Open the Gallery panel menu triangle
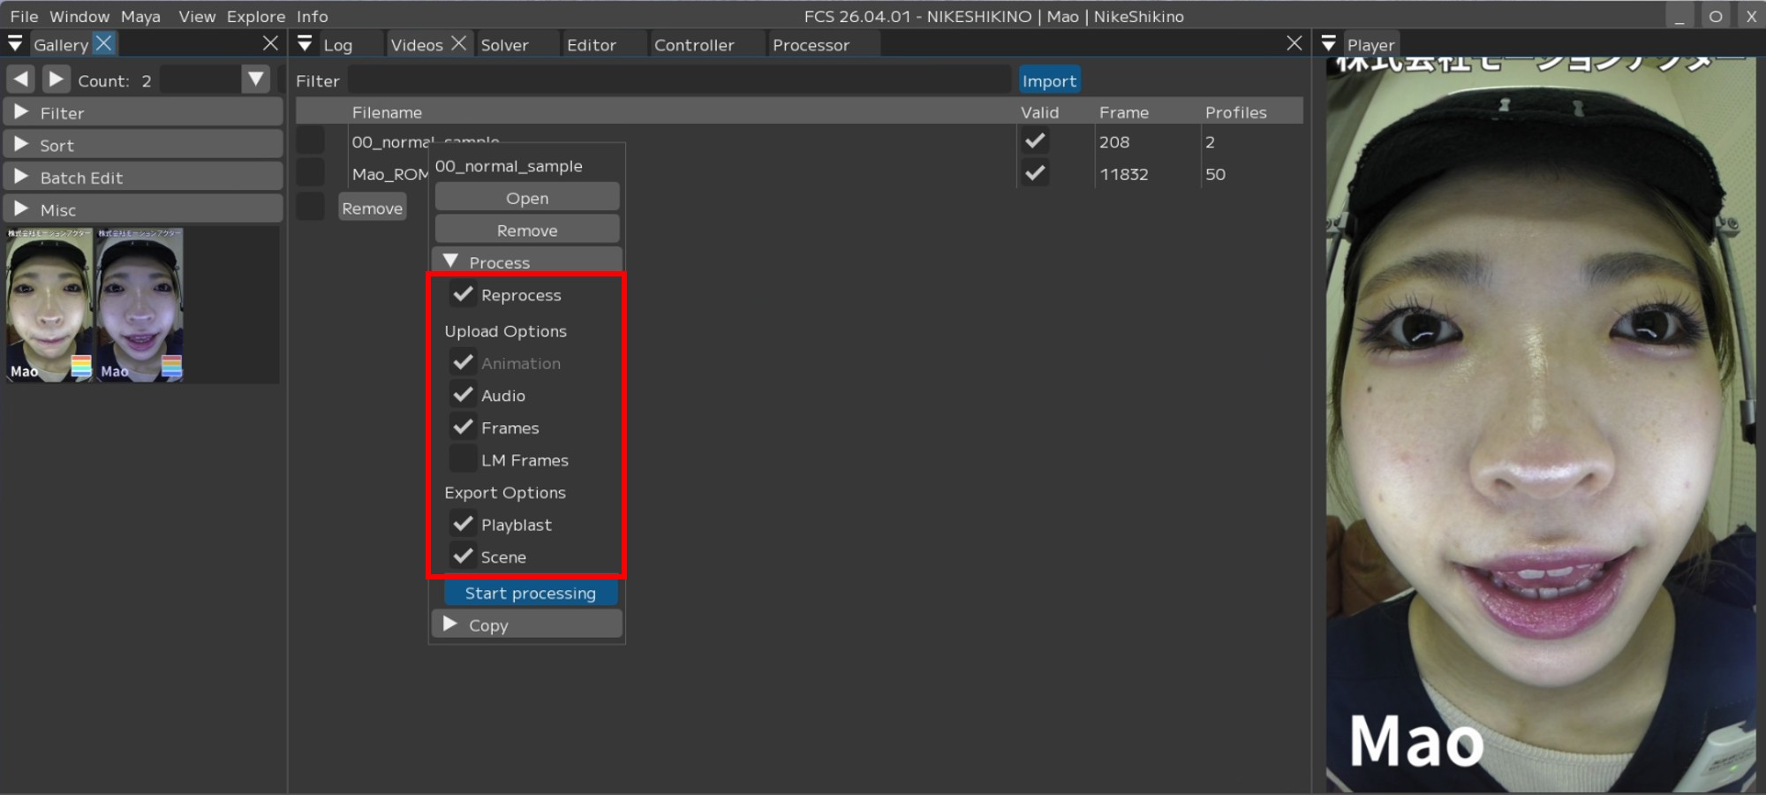The width and height of the screenshot is (1766, 795). coord(15,44)
